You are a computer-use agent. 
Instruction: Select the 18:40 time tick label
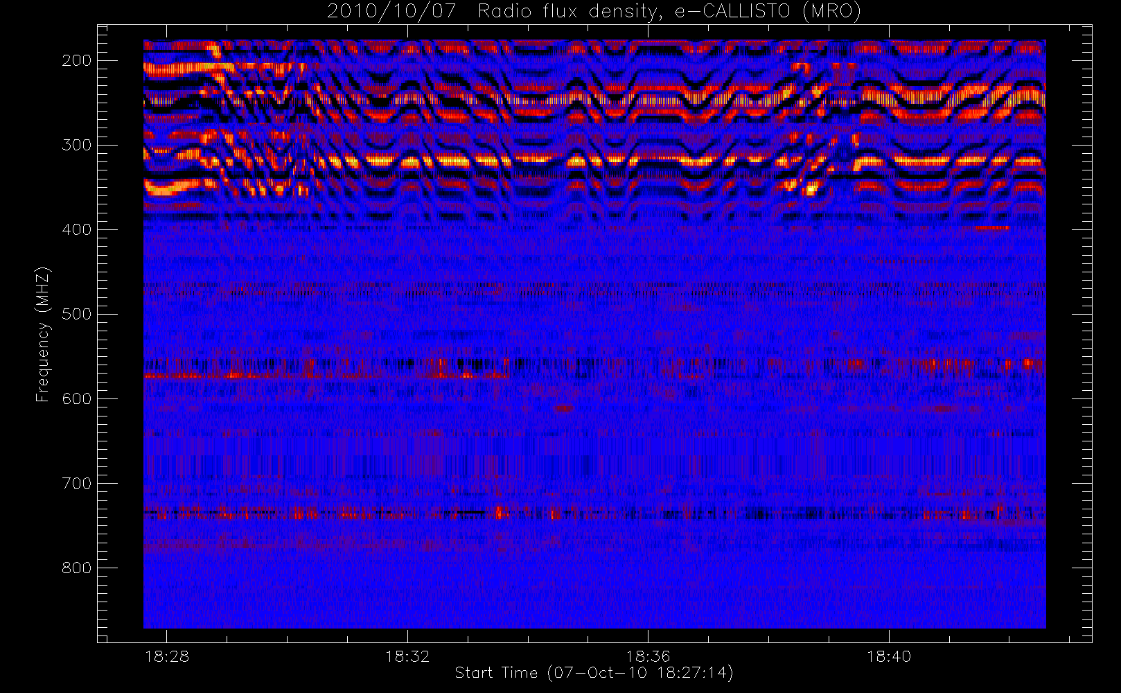[889, 656]
